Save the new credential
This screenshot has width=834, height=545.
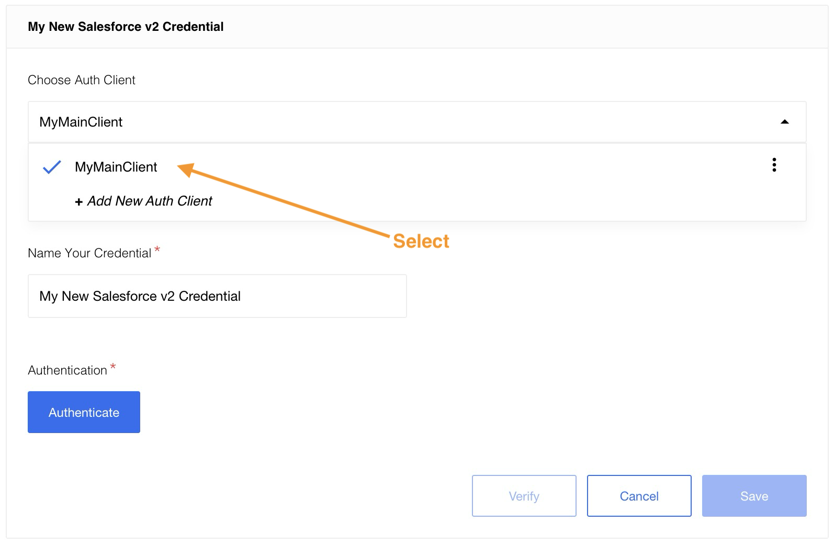coord(754,496)
